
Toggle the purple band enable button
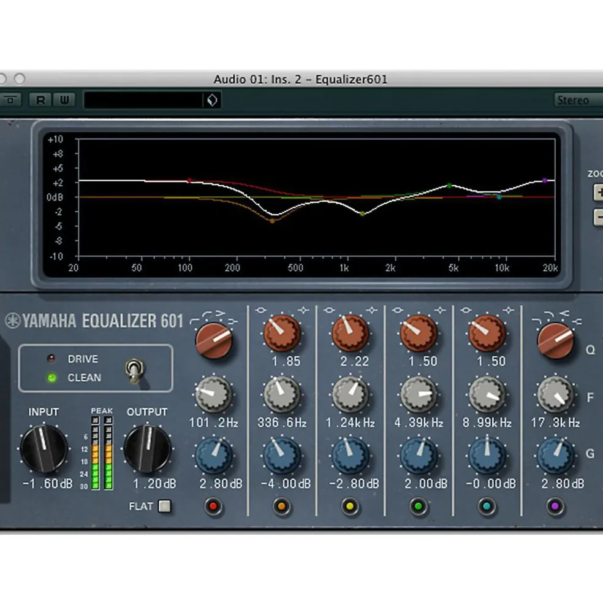(555, 506)
